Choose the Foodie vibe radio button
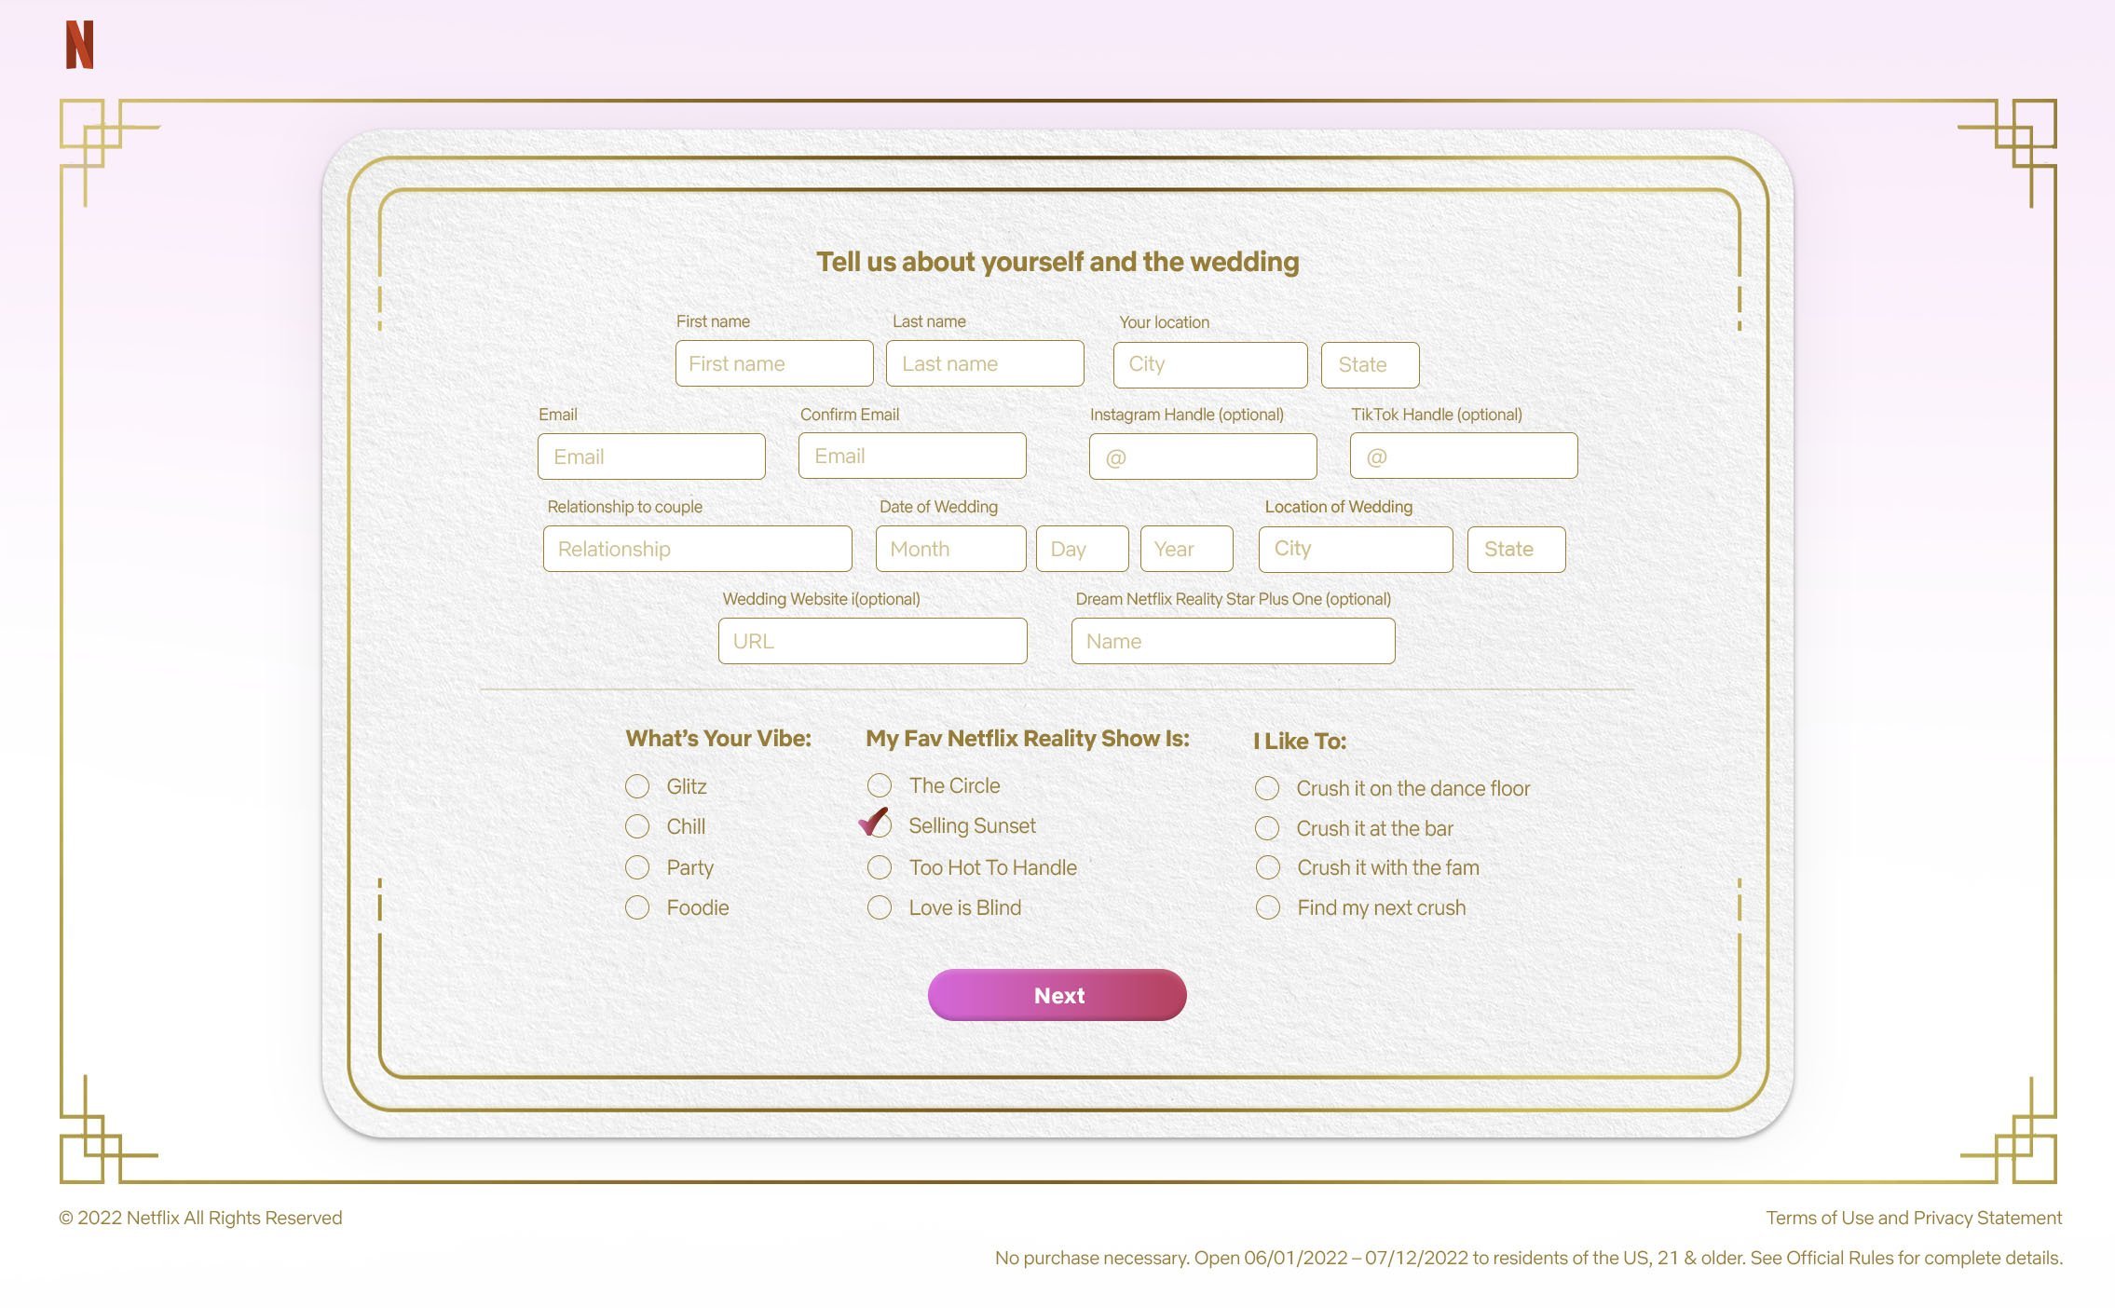This screenshot has height=1308, width=2115. [637, 907]
